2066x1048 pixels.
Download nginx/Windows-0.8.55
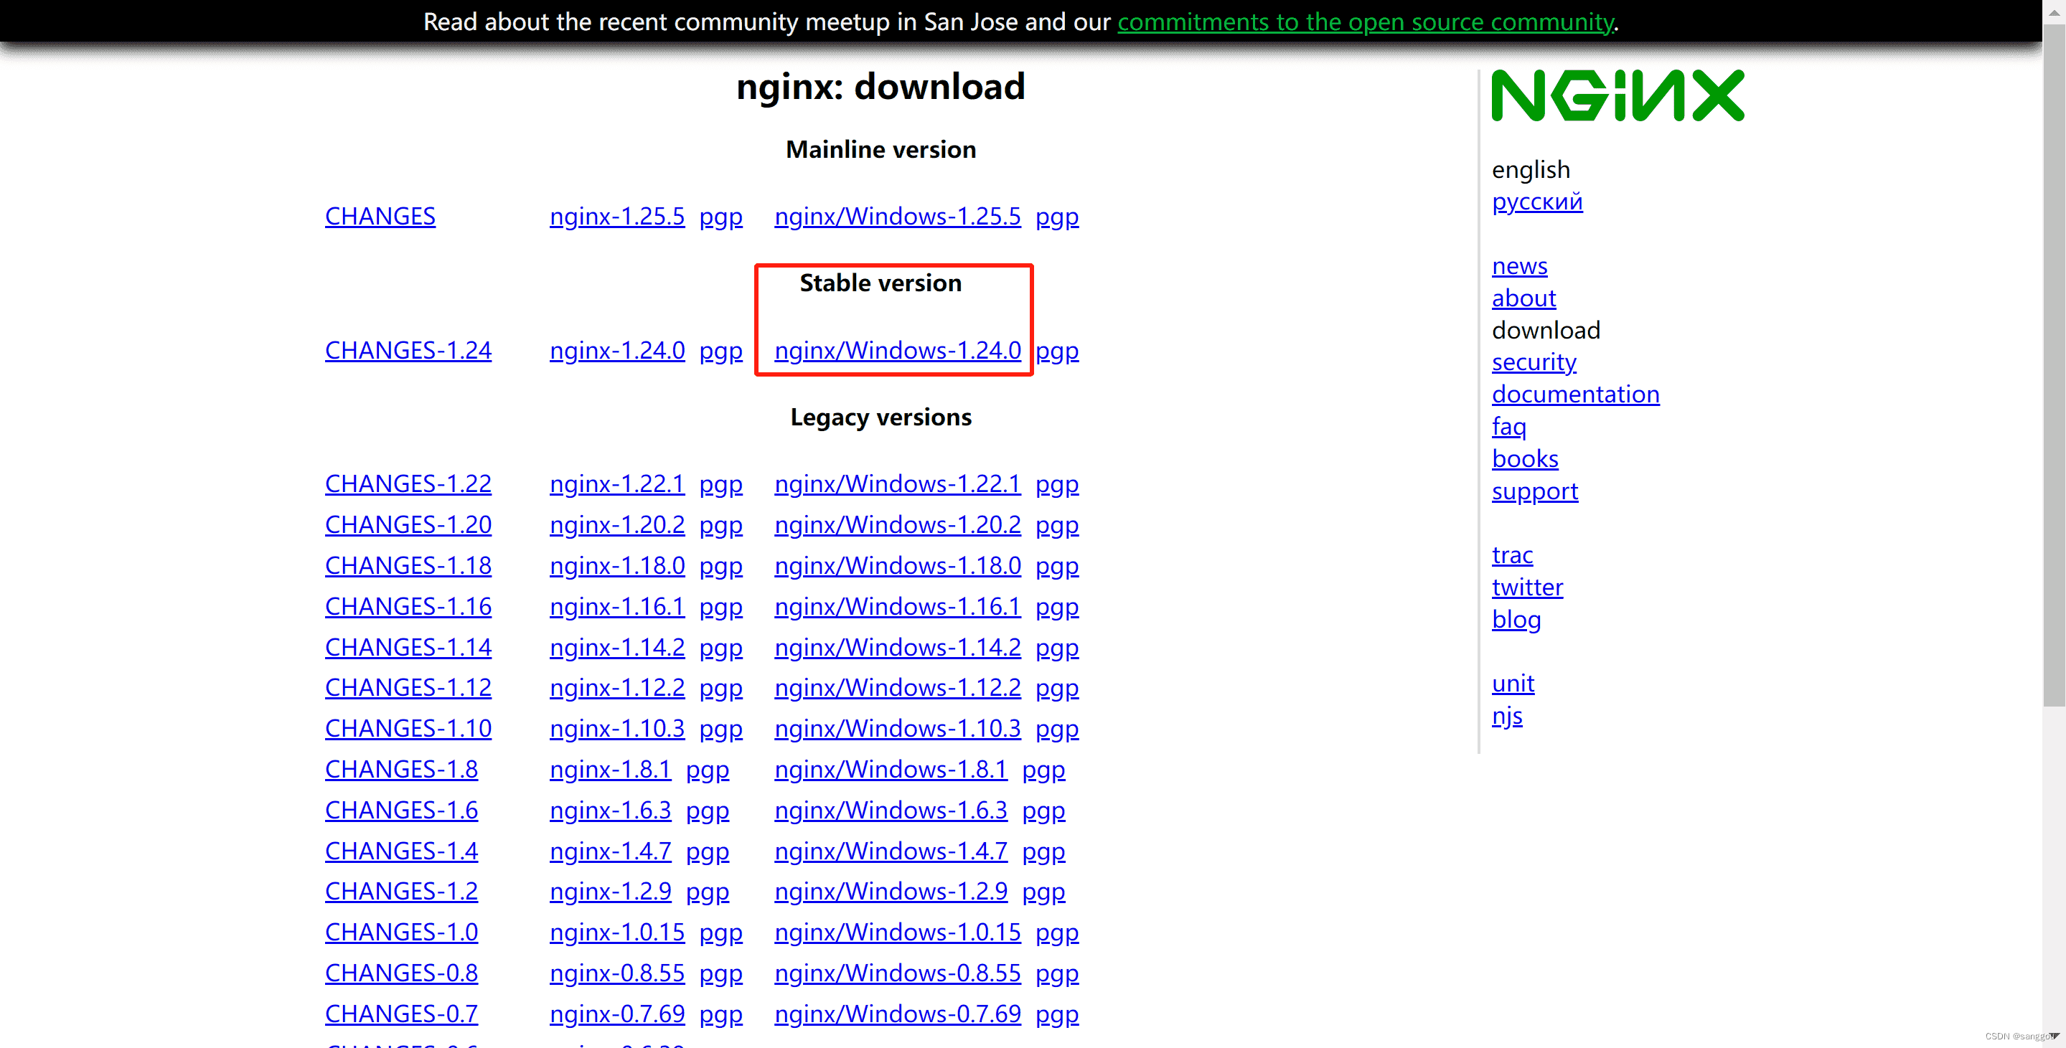point(898,972)
